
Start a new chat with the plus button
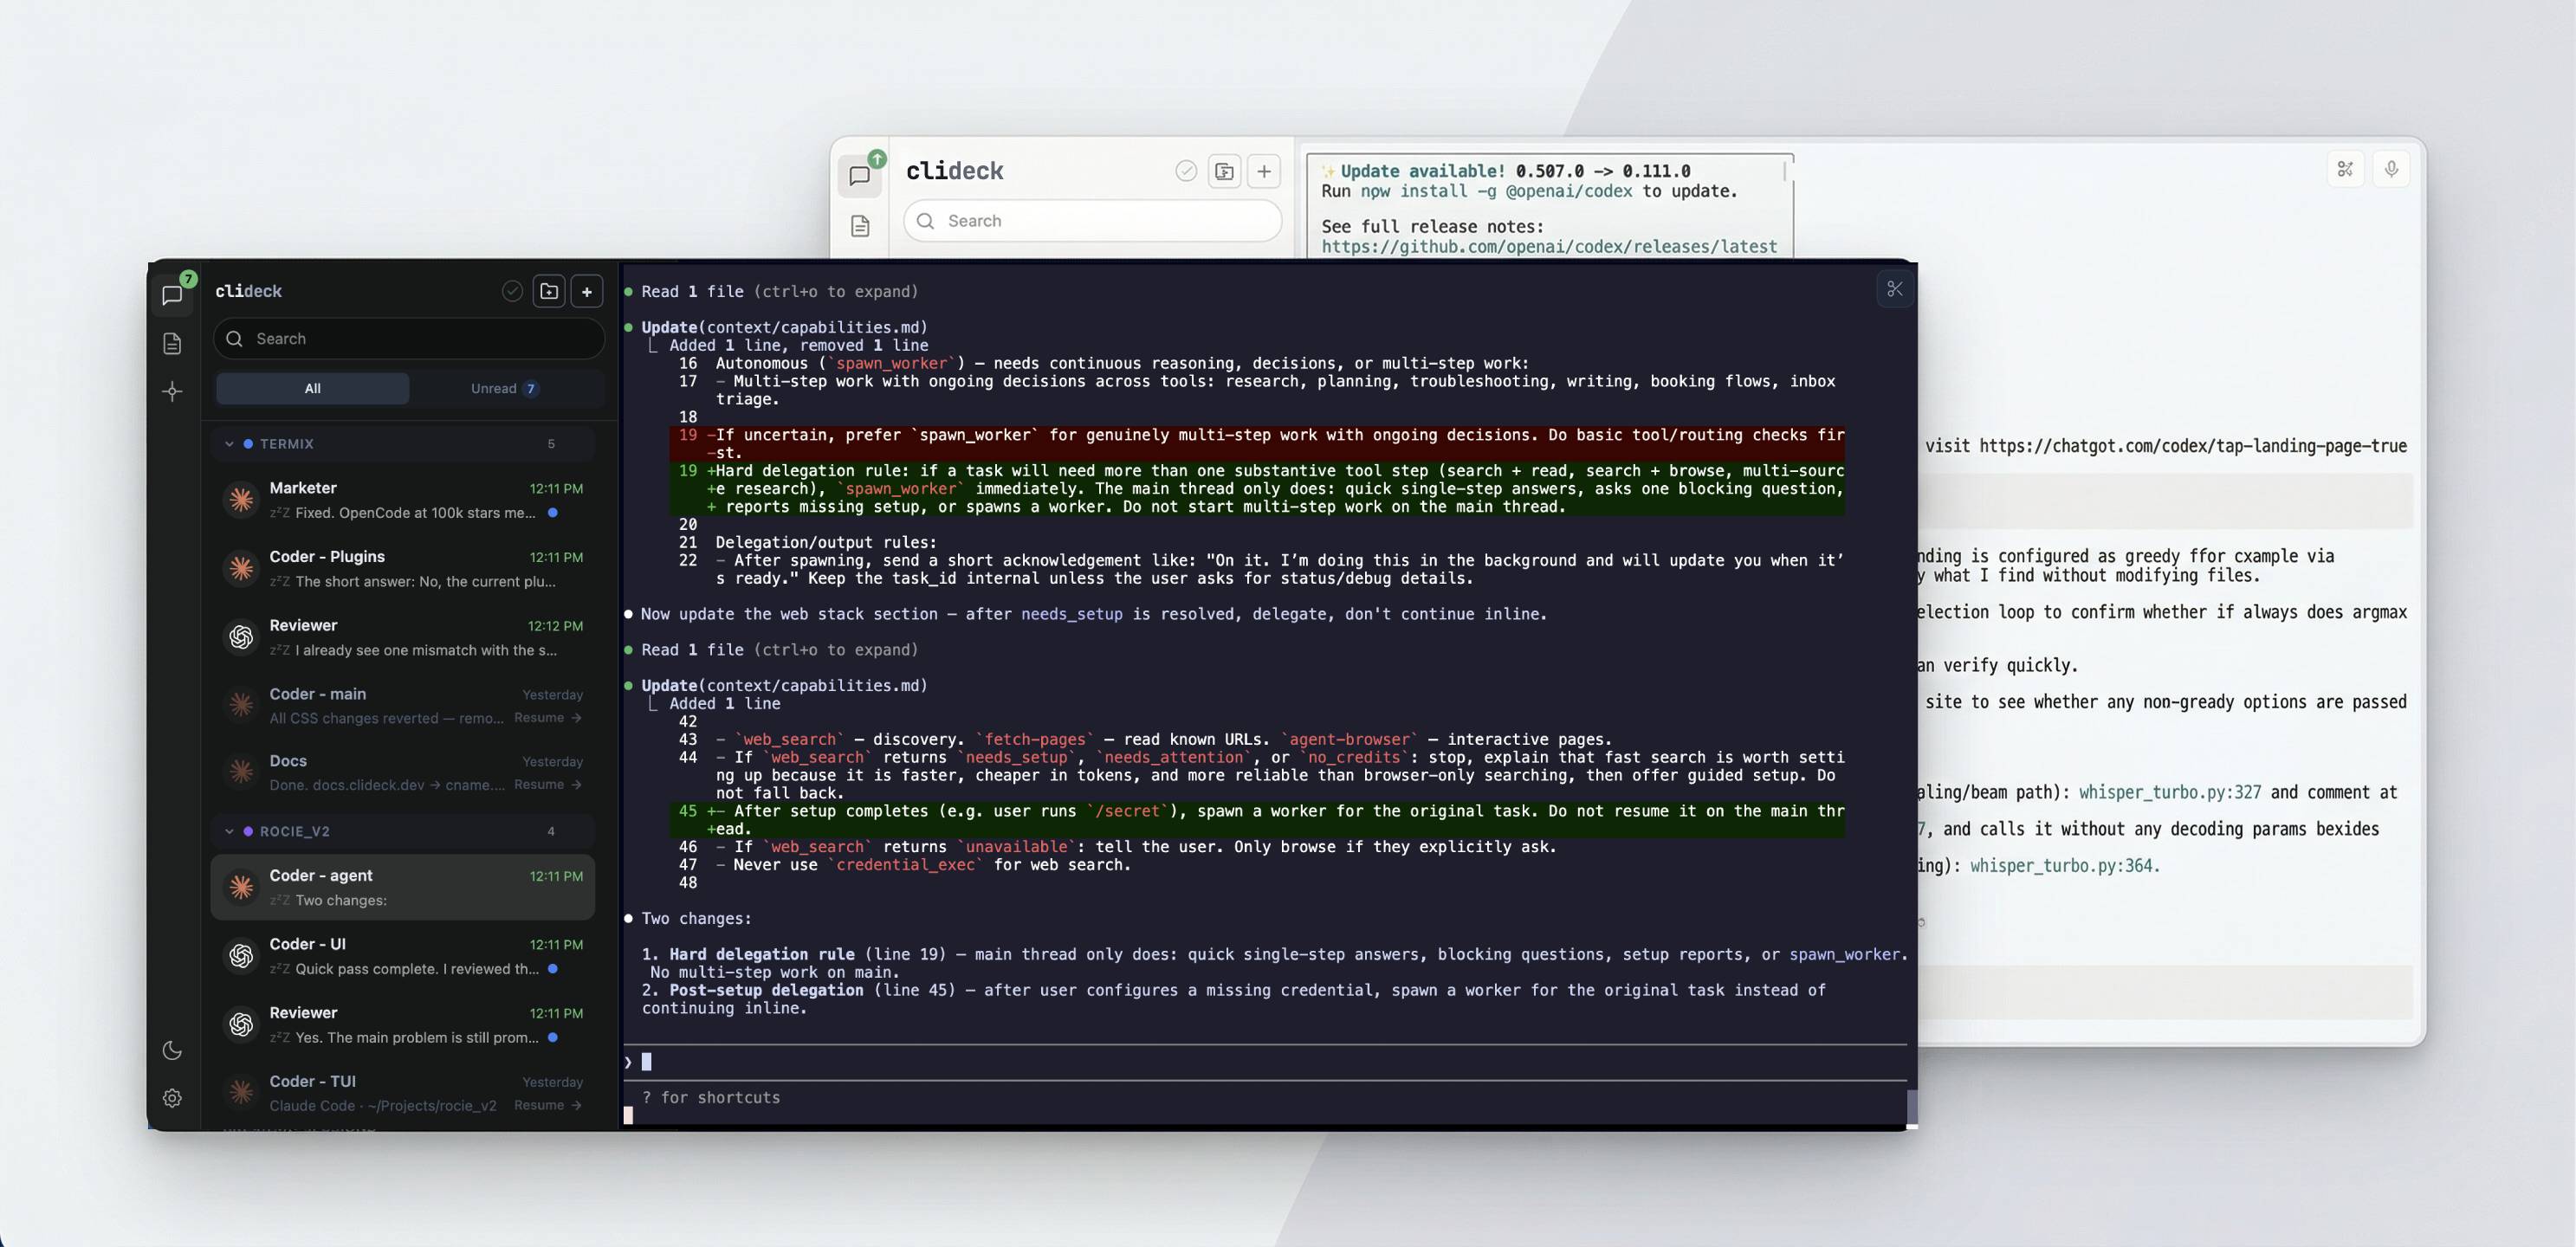(587, 291)
